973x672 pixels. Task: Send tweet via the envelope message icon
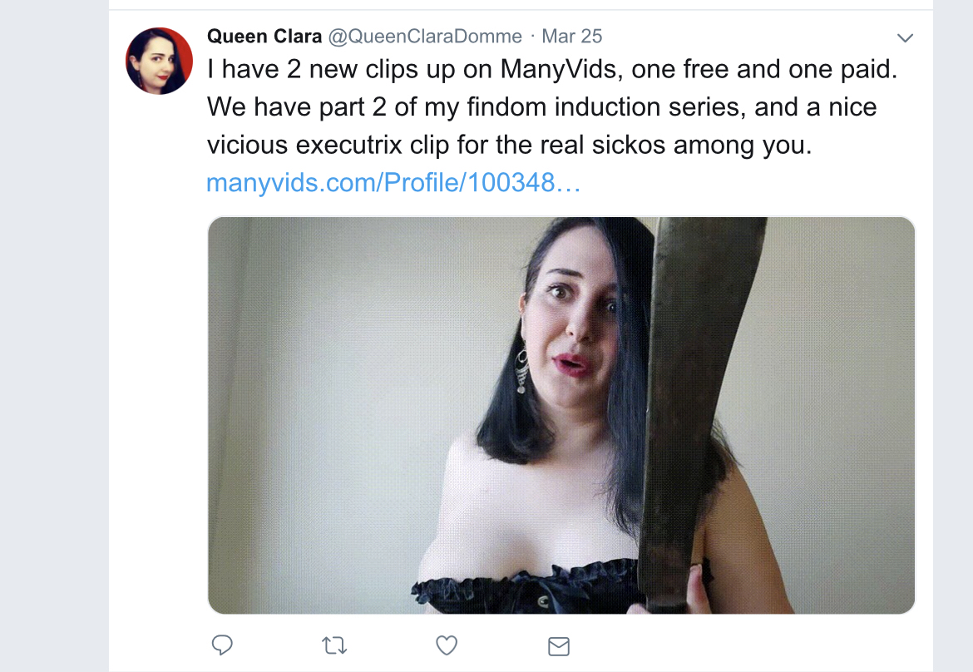pos(559,646)
